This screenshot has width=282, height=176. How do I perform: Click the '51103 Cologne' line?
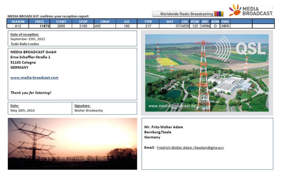point(23,63)
